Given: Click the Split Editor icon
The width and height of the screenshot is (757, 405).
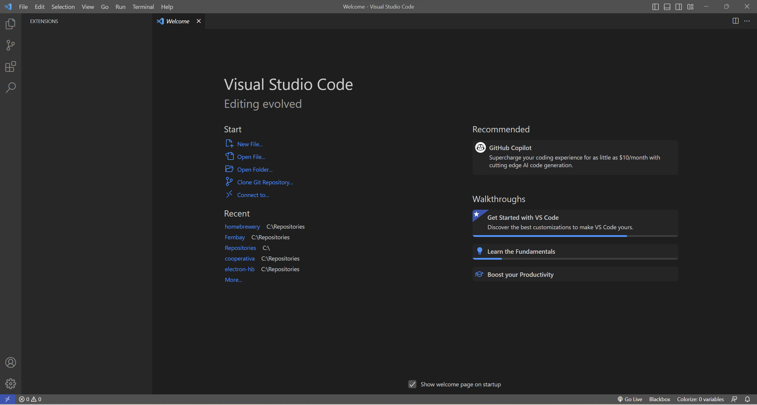Looking at the screenshot, I should (735, 21).
